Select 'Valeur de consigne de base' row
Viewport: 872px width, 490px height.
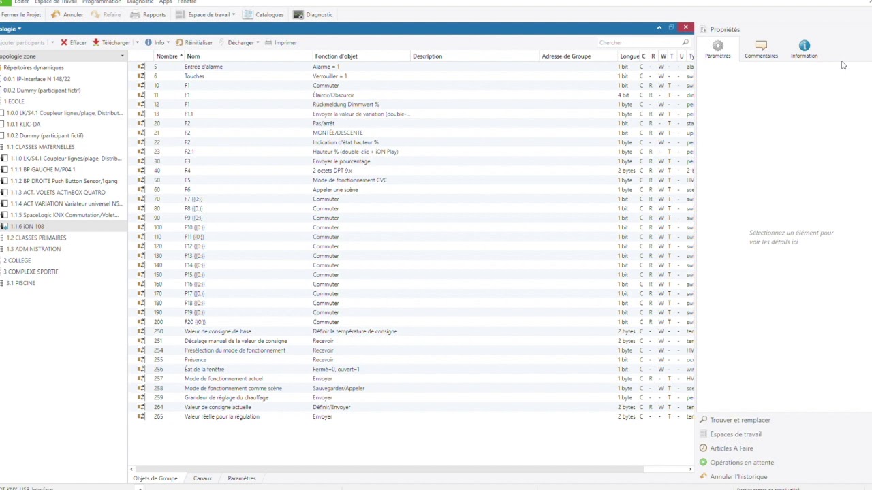[x=412, y=331]
